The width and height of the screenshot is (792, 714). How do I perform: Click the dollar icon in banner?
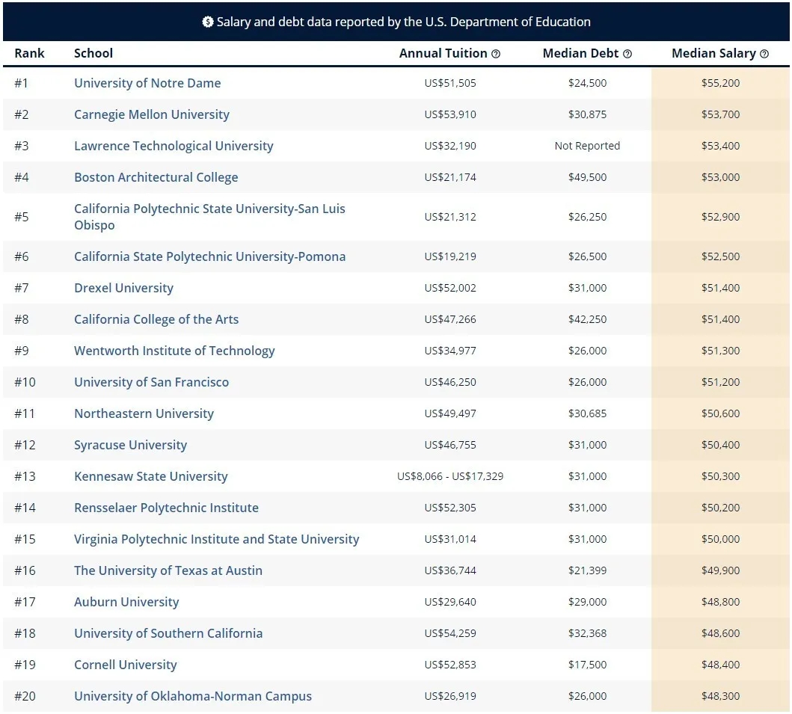(208, 22)
